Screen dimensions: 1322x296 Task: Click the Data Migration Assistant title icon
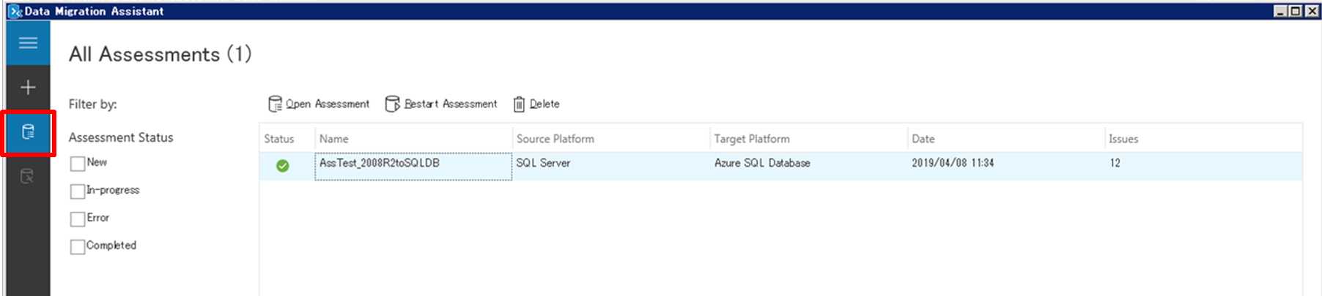15,11
